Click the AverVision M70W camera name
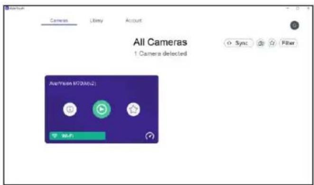The image size is (314, 185). (x=73, y=83)
